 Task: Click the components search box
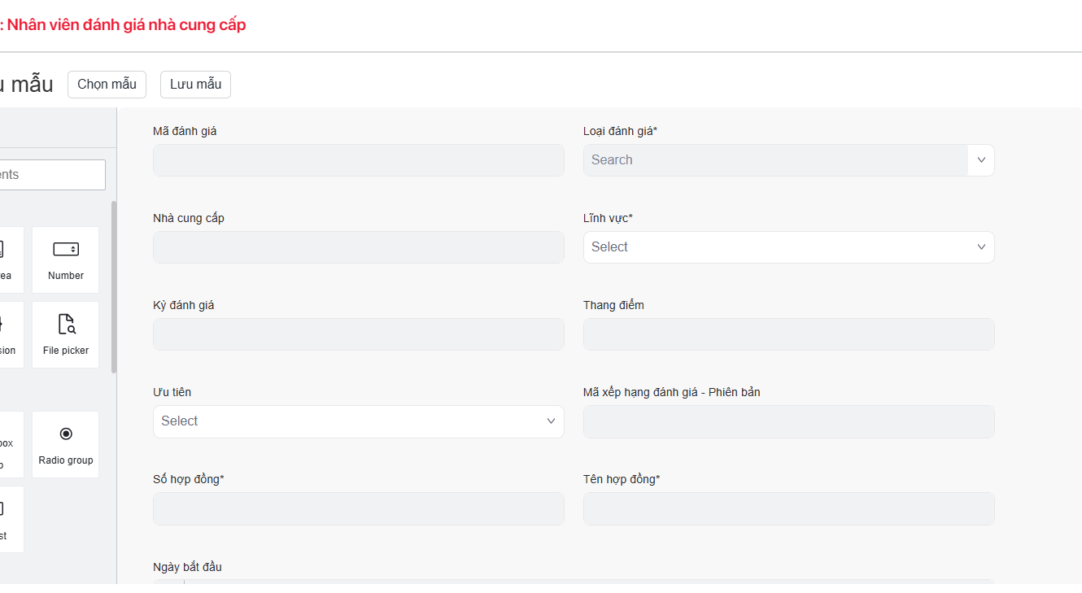(x=50, y=175)
